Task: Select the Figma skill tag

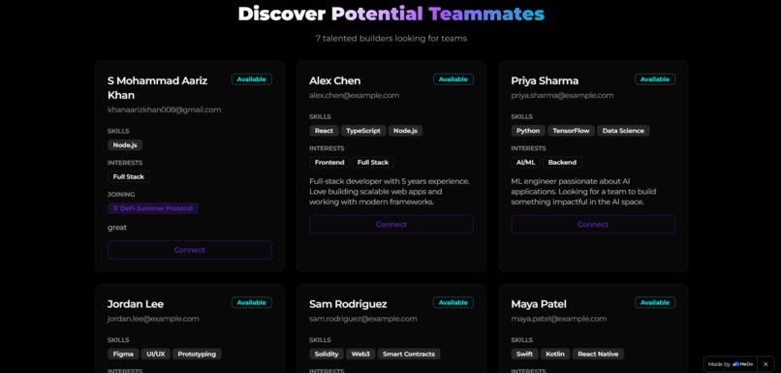Action: click(123, 354)
